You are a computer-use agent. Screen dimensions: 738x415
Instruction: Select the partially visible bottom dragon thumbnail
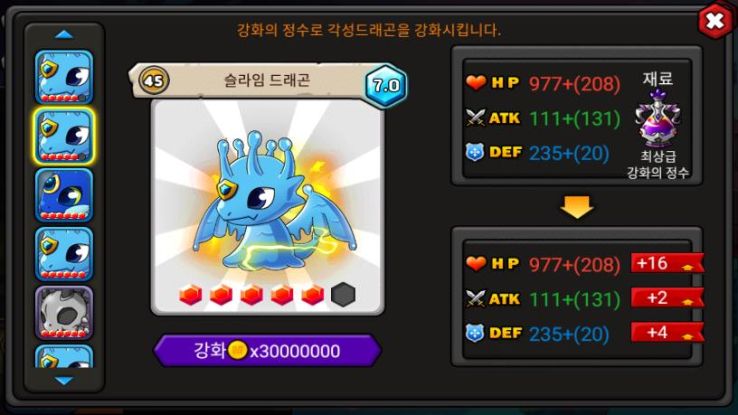(64, 356)
